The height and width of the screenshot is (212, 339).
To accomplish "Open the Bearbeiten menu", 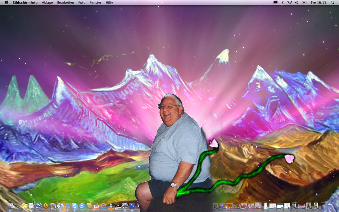I will (66, 2).
